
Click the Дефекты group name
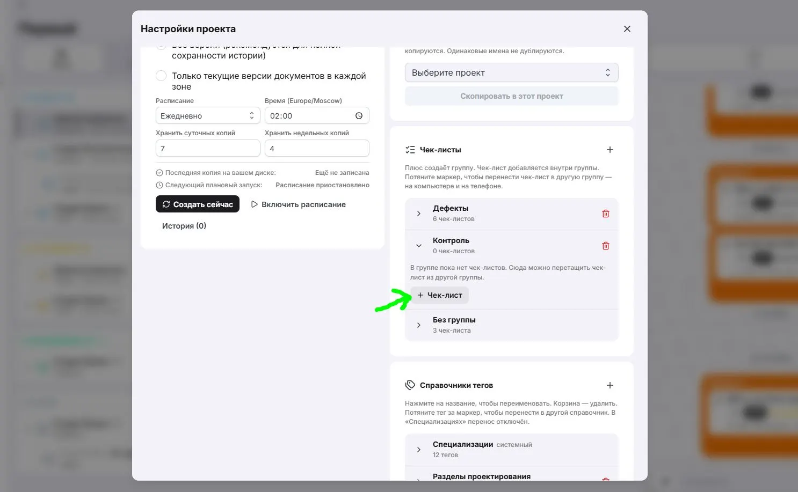[451, 208]
